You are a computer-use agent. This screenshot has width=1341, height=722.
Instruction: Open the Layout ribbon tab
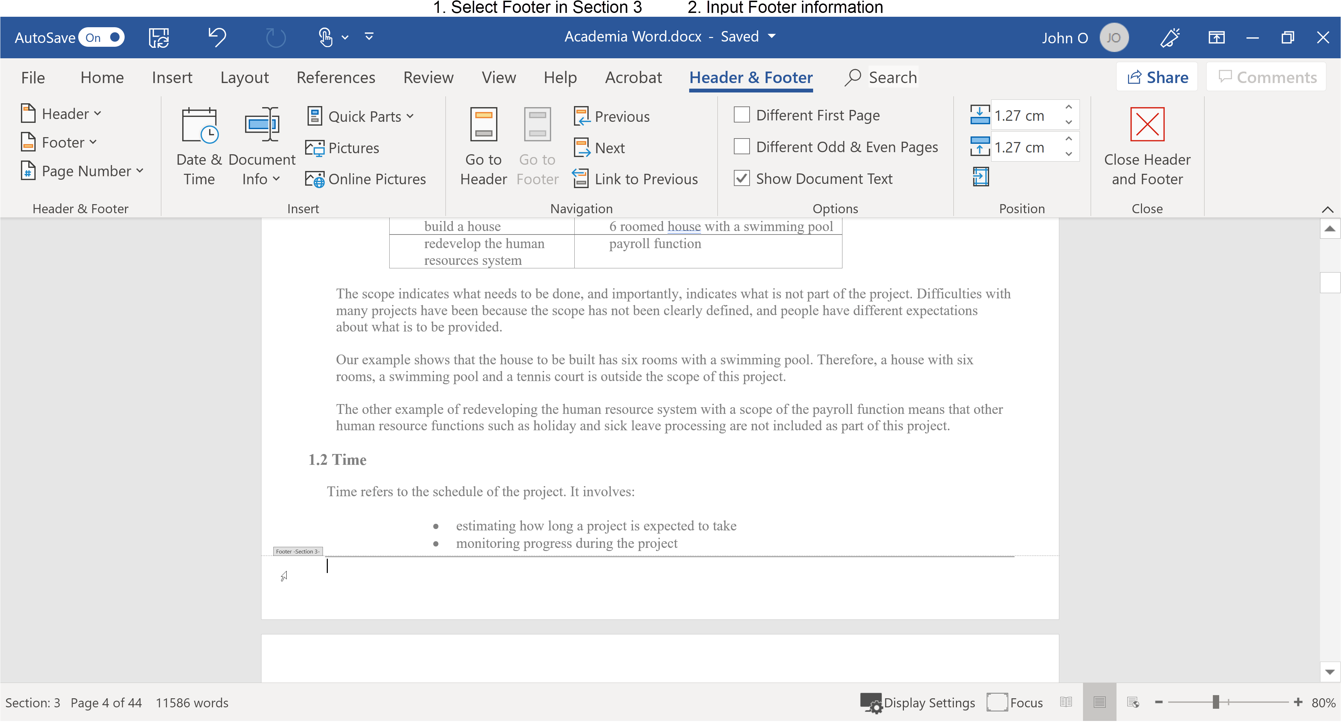tap(244, 77)
